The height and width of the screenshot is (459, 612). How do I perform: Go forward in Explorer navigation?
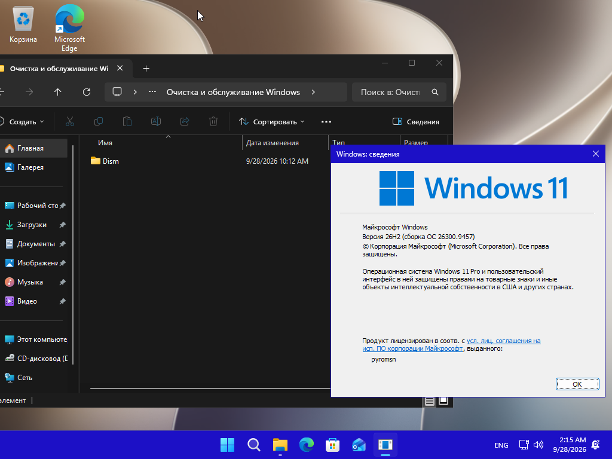point(29,92)
